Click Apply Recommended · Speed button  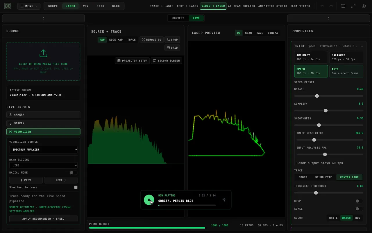(x=43, y=219)
